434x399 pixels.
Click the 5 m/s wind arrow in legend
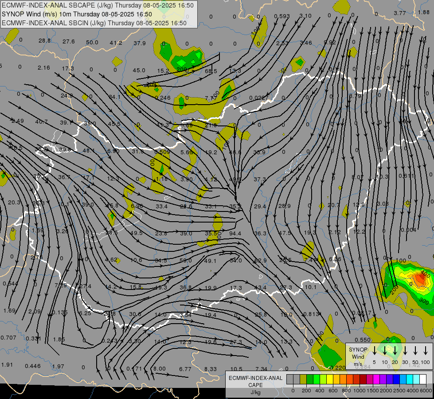[x=374, y=351]
